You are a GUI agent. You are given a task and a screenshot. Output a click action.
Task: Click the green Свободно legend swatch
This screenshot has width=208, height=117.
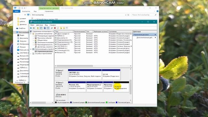pyautogui.click(x=107, y=102)
